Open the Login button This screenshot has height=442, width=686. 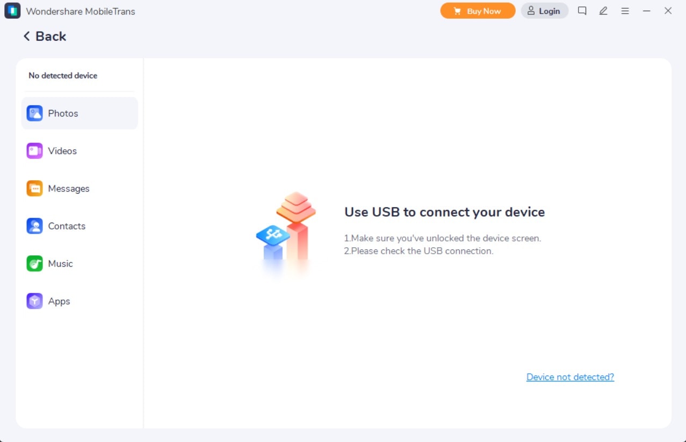544,11
